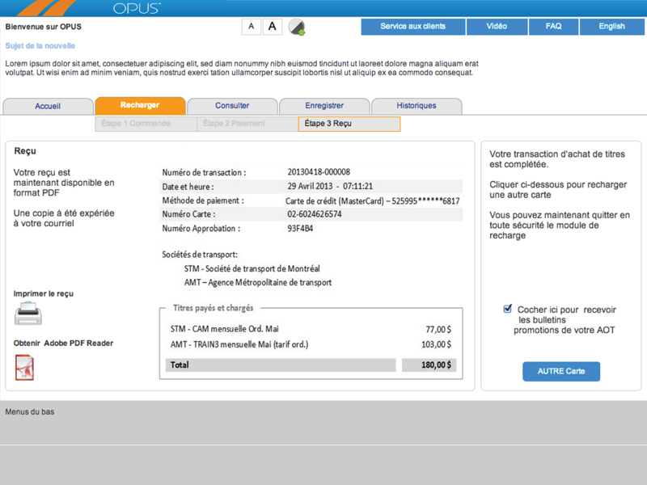
Task: Click the large font size A button
Action: (x=273, y=27)
